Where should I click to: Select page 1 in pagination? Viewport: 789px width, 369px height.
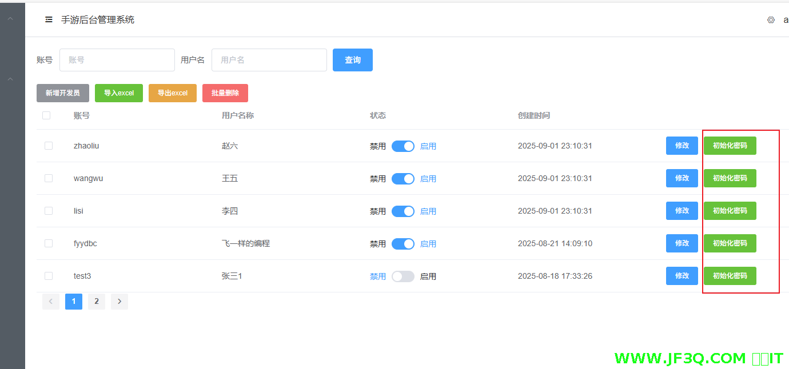(x=73, y=302)
